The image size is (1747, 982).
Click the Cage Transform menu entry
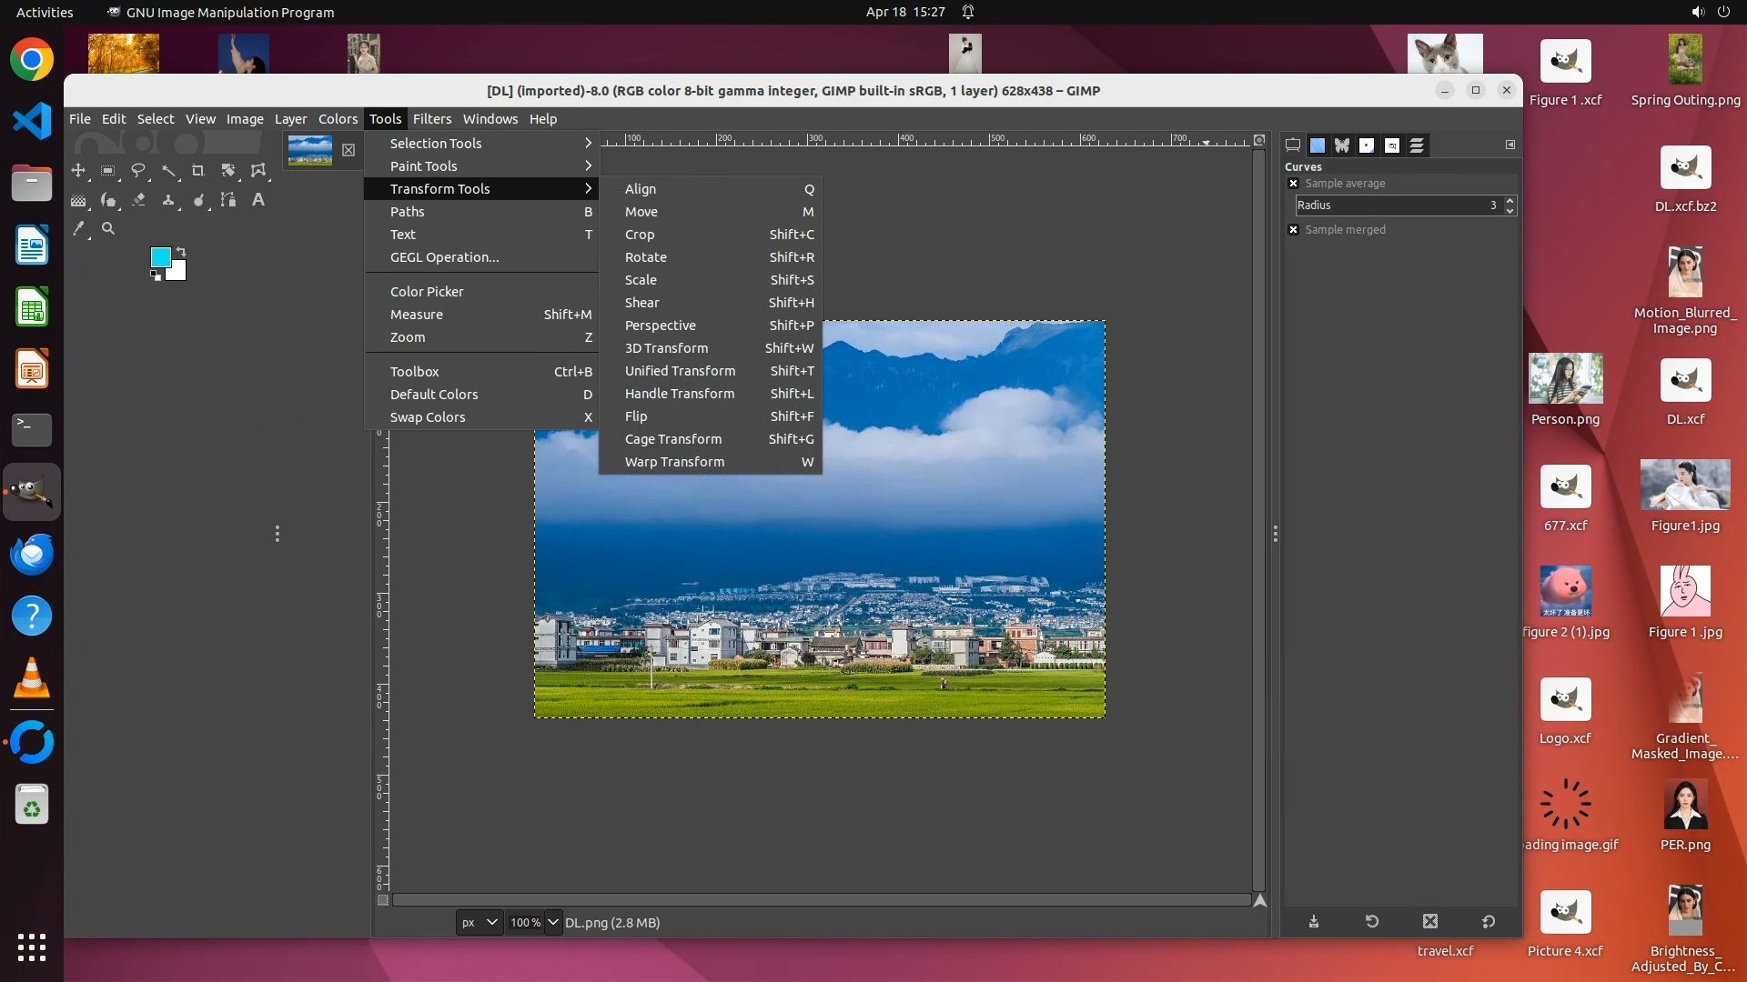pyautogui.click(x=672, y=439)
